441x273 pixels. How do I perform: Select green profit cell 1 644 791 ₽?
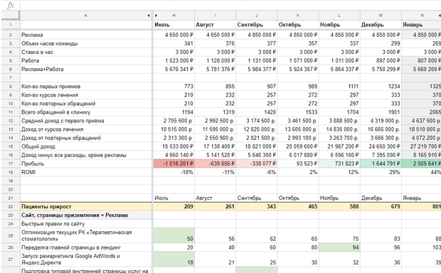tap(381, 164)
